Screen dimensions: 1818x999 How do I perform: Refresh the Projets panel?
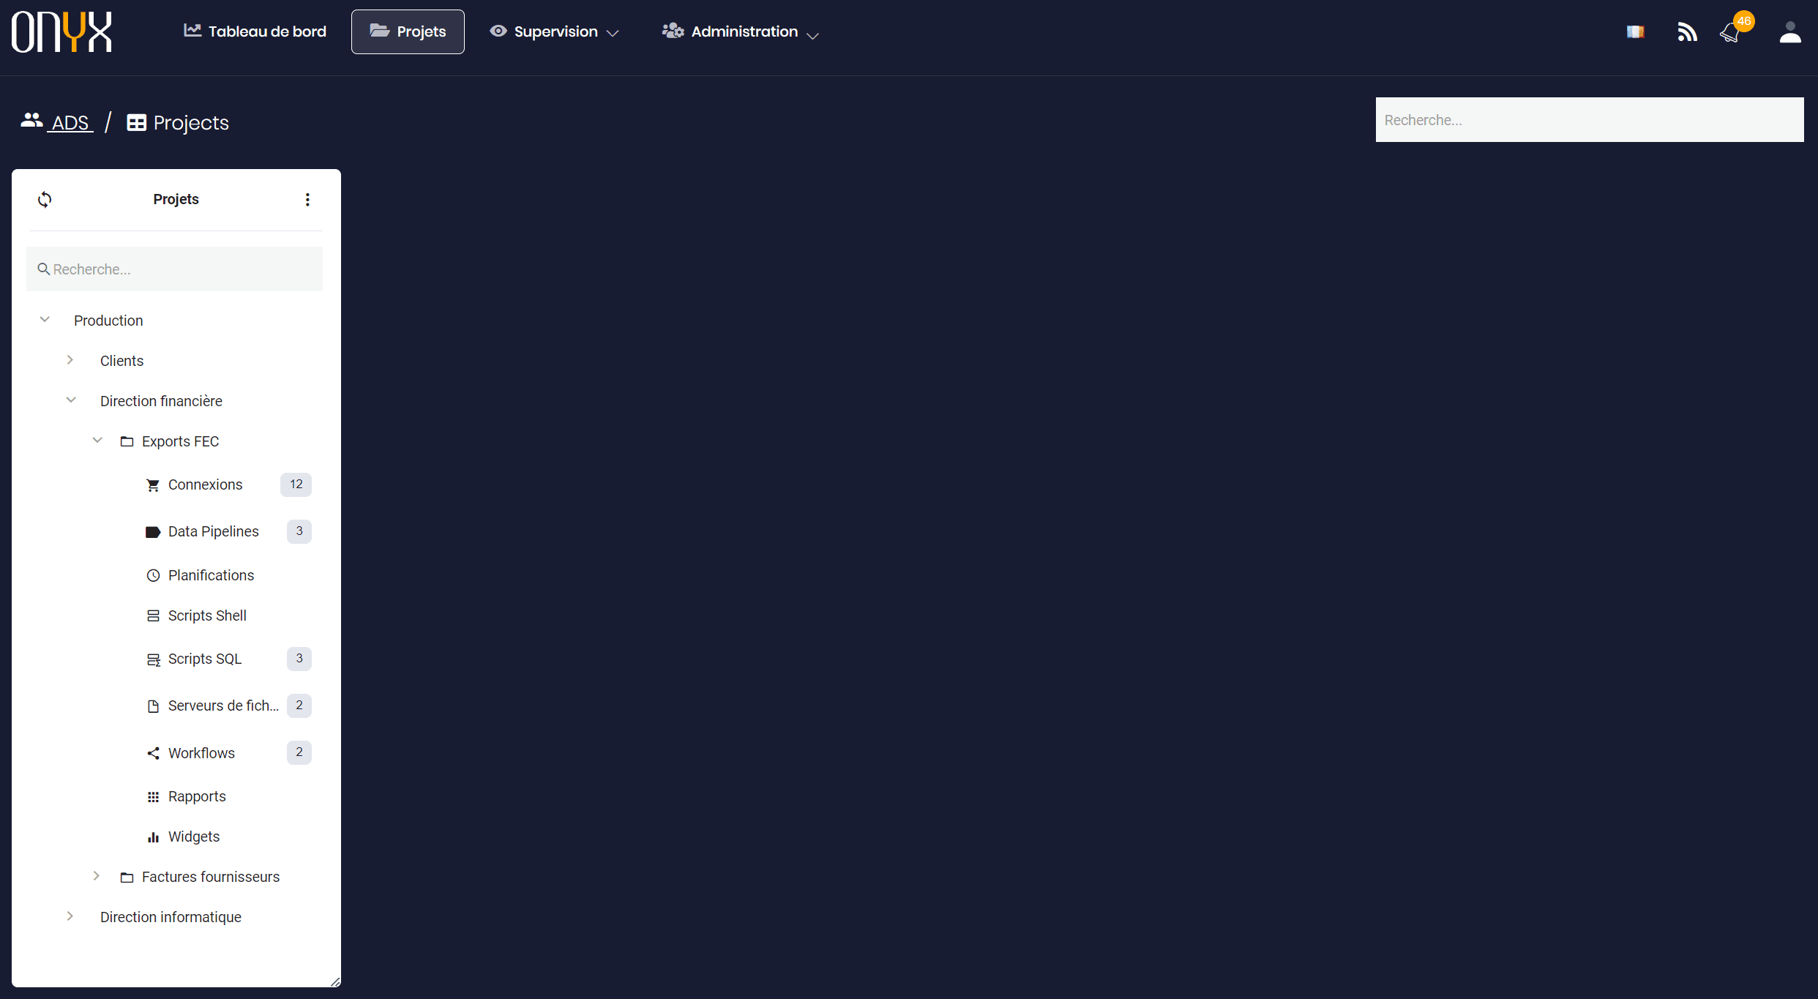click(45, 199)
